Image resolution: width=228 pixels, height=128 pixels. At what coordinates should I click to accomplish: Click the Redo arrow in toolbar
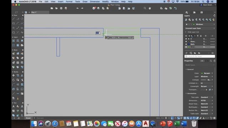[82, 8]
